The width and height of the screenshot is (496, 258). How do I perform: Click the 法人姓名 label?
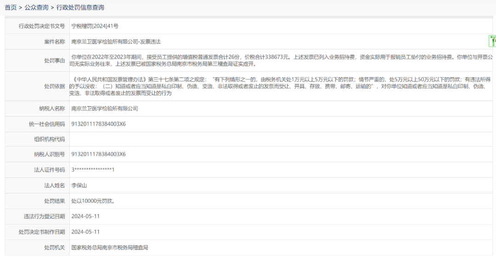coord(54,186)
